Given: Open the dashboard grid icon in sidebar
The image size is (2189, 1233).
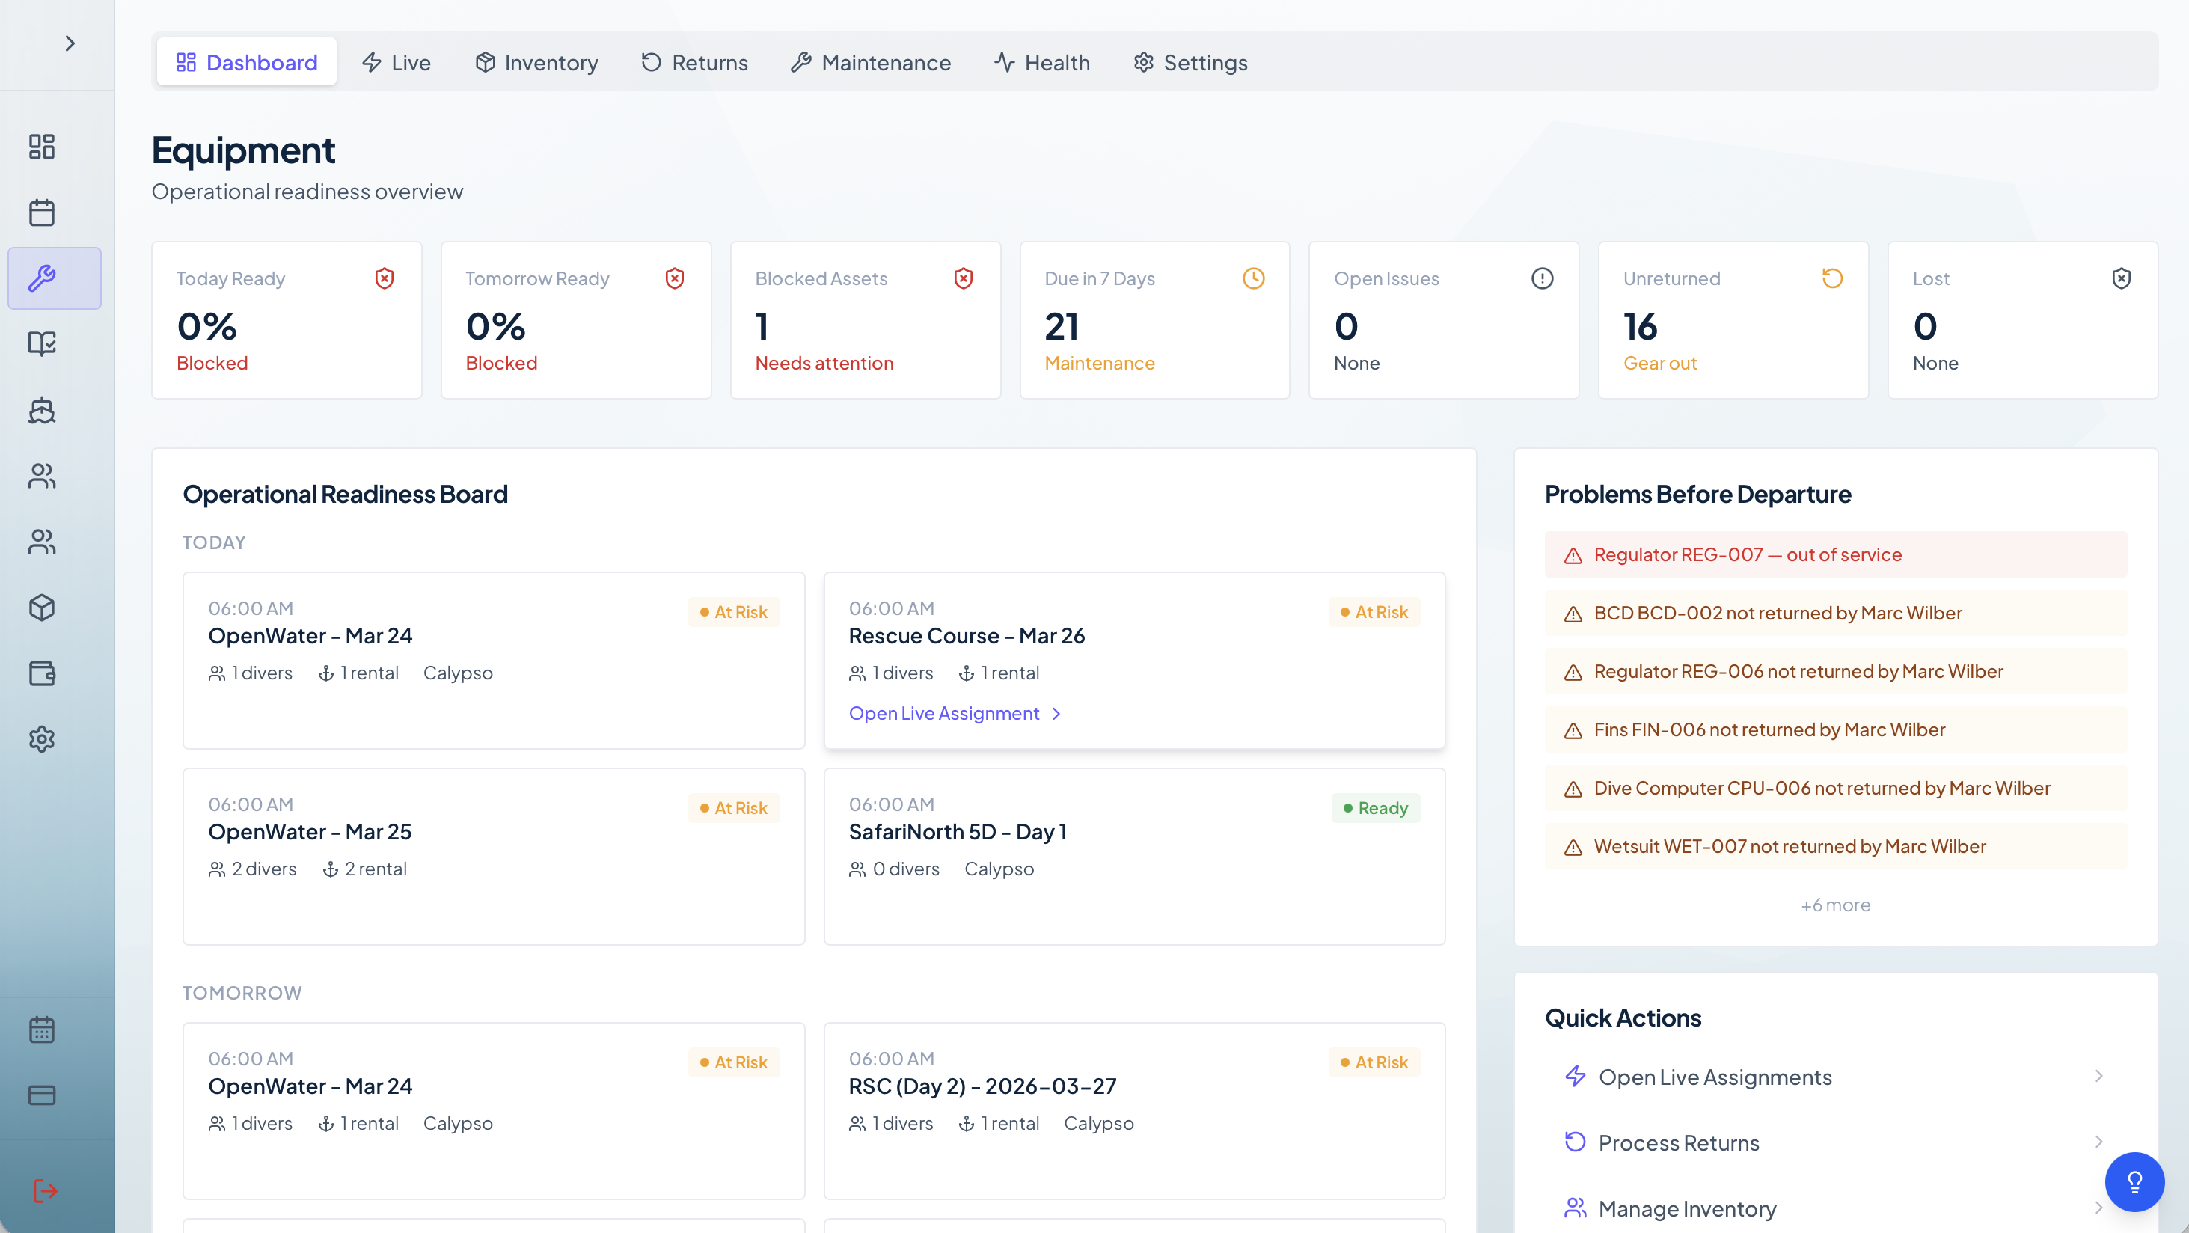Looking at the screenshot, I should tap(42, 146).
